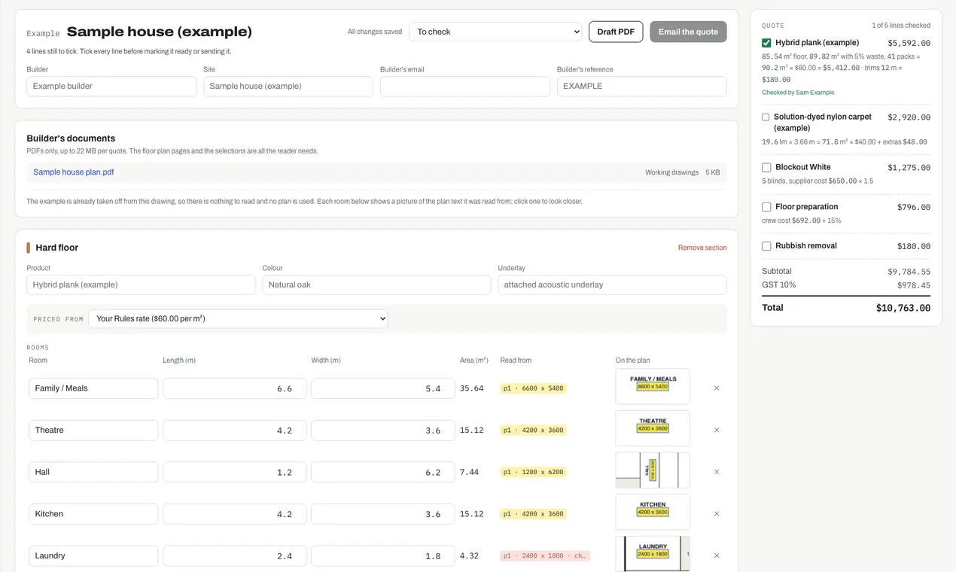Remove the Theatre room row
The image size is (956, 572).
coord(716,431)
